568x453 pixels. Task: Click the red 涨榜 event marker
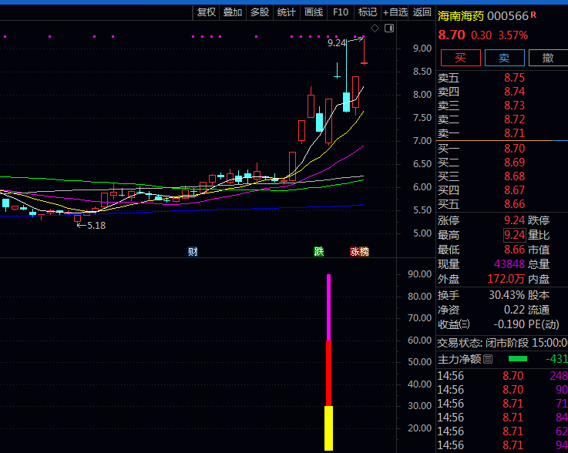[359, 251]
